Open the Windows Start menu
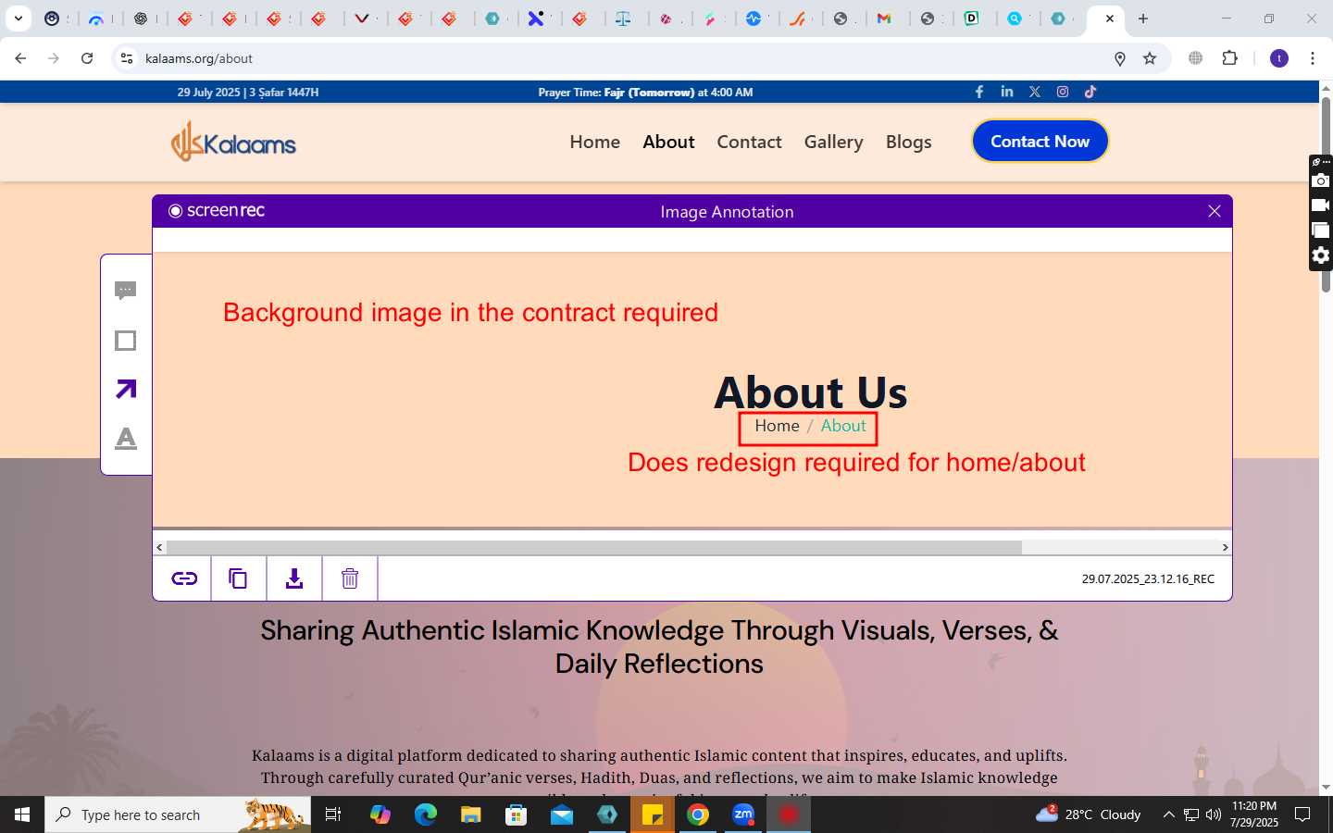1333x833 pixels. (x=22, y=814)
